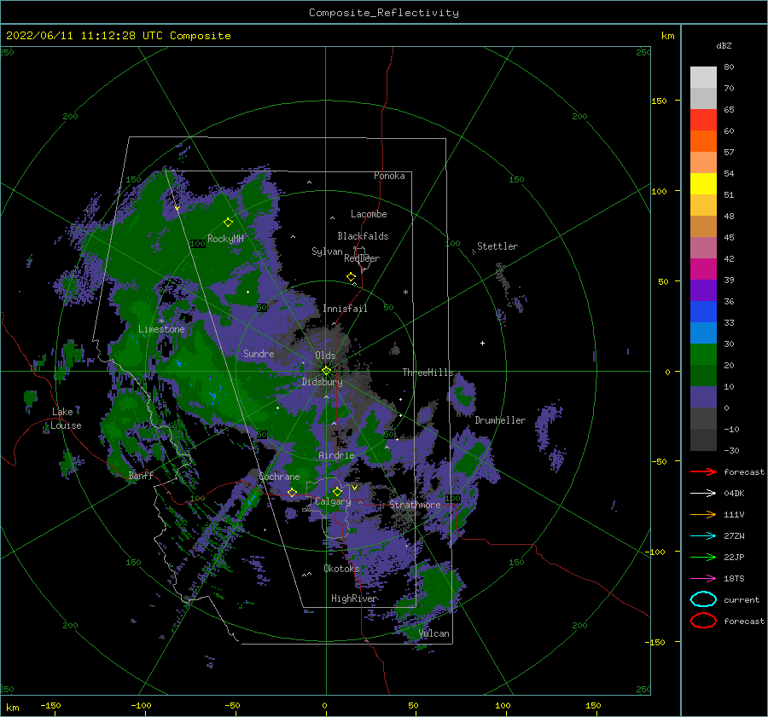Click the RedDeer city label
The height and width of the screenshot is (717, 768).
[x=362, y=258]
